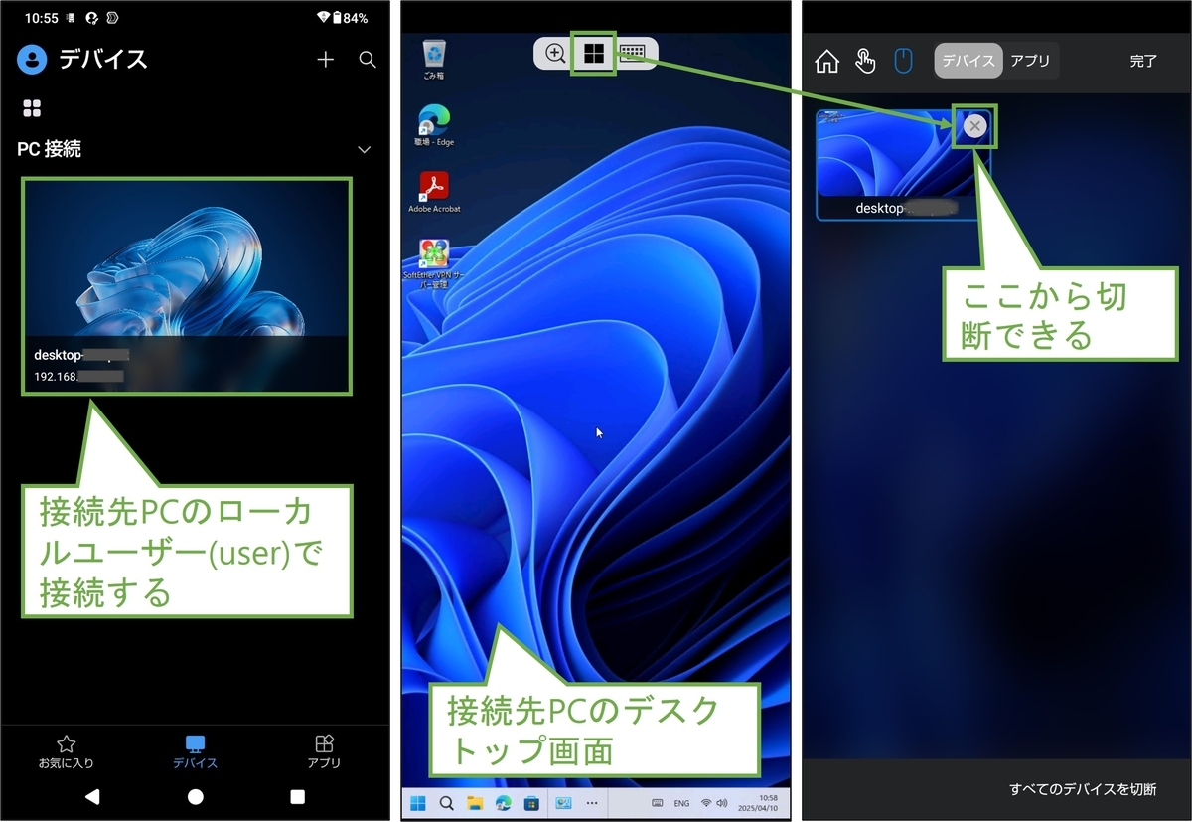
Task: Select the デバイス segment in the overview
Action: pos(968,61)
